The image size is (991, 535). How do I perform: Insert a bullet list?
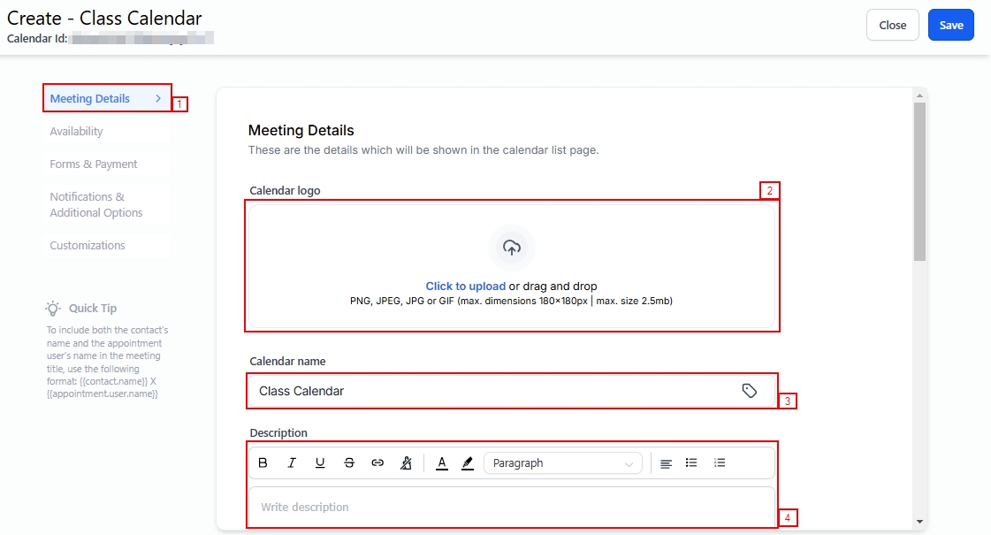click(691, 463)
